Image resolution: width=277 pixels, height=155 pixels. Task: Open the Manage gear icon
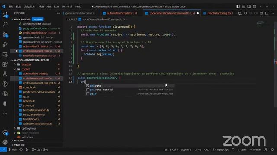point(5,142)
